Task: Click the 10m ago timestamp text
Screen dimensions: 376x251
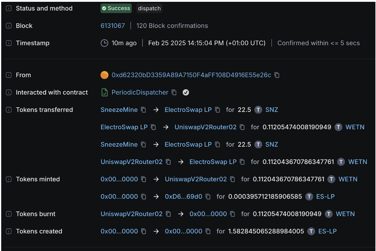Action: 124,43
